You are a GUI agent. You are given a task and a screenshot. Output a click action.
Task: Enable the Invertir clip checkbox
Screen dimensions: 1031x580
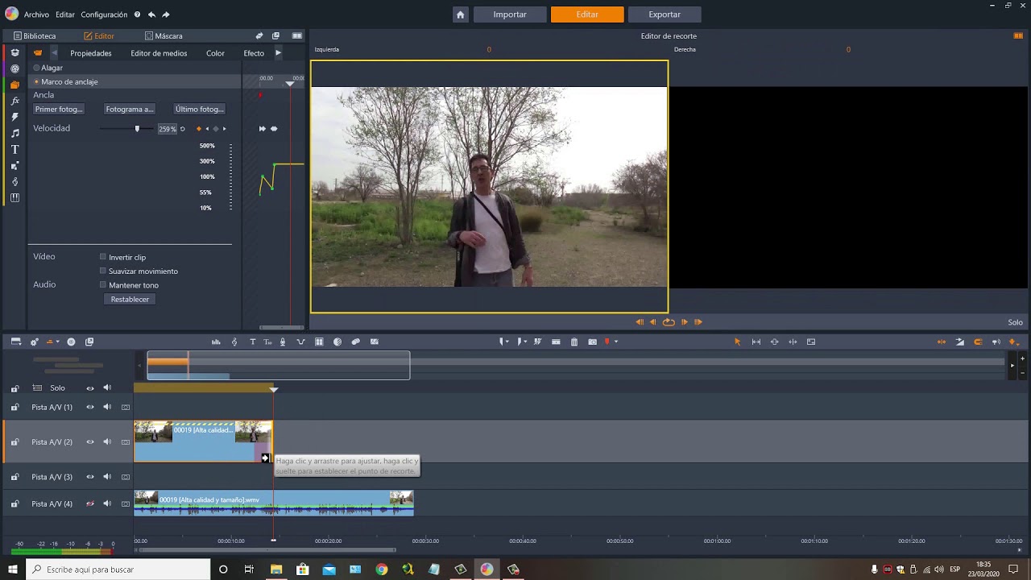[103, 257]
